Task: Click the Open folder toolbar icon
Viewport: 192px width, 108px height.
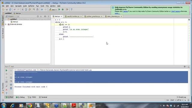Action: point(3,10)
